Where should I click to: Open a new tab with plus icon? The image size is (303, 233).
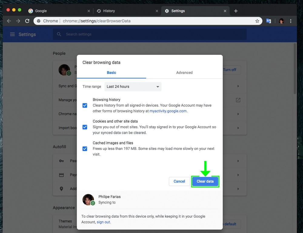click(236, 11)
